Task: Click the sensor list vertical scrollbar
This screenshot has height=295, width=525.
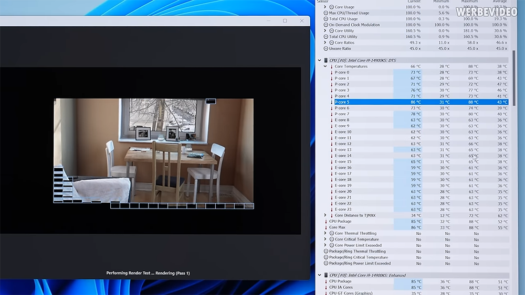Action: click(514, 78)
